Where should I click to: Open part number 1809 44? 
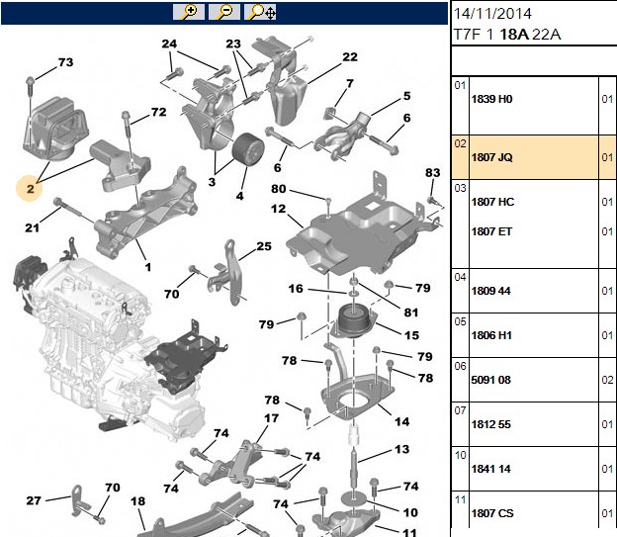pos(490,291)
